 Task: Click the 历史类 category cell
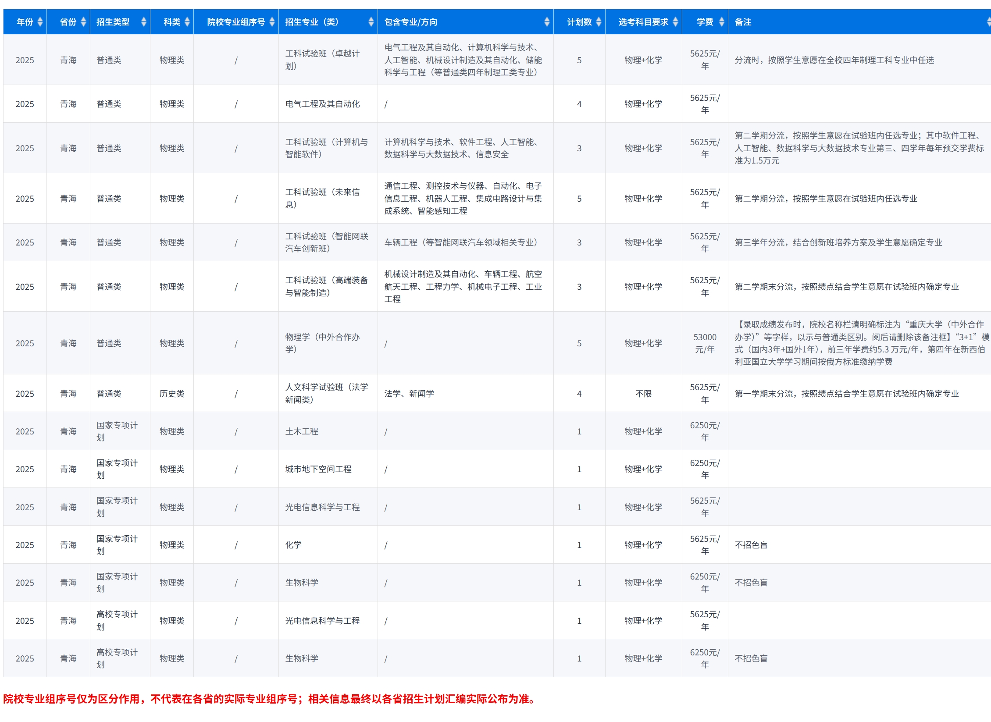[x=172, y=394]
